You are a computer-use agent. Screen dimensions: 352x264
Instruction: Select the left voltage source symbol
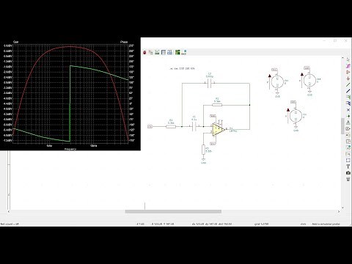(277, 82)
